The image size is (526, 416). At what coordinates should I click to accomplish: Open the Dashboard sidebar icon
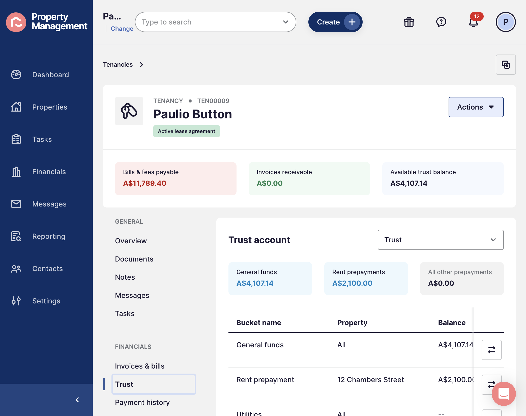(x=16, y=75)
